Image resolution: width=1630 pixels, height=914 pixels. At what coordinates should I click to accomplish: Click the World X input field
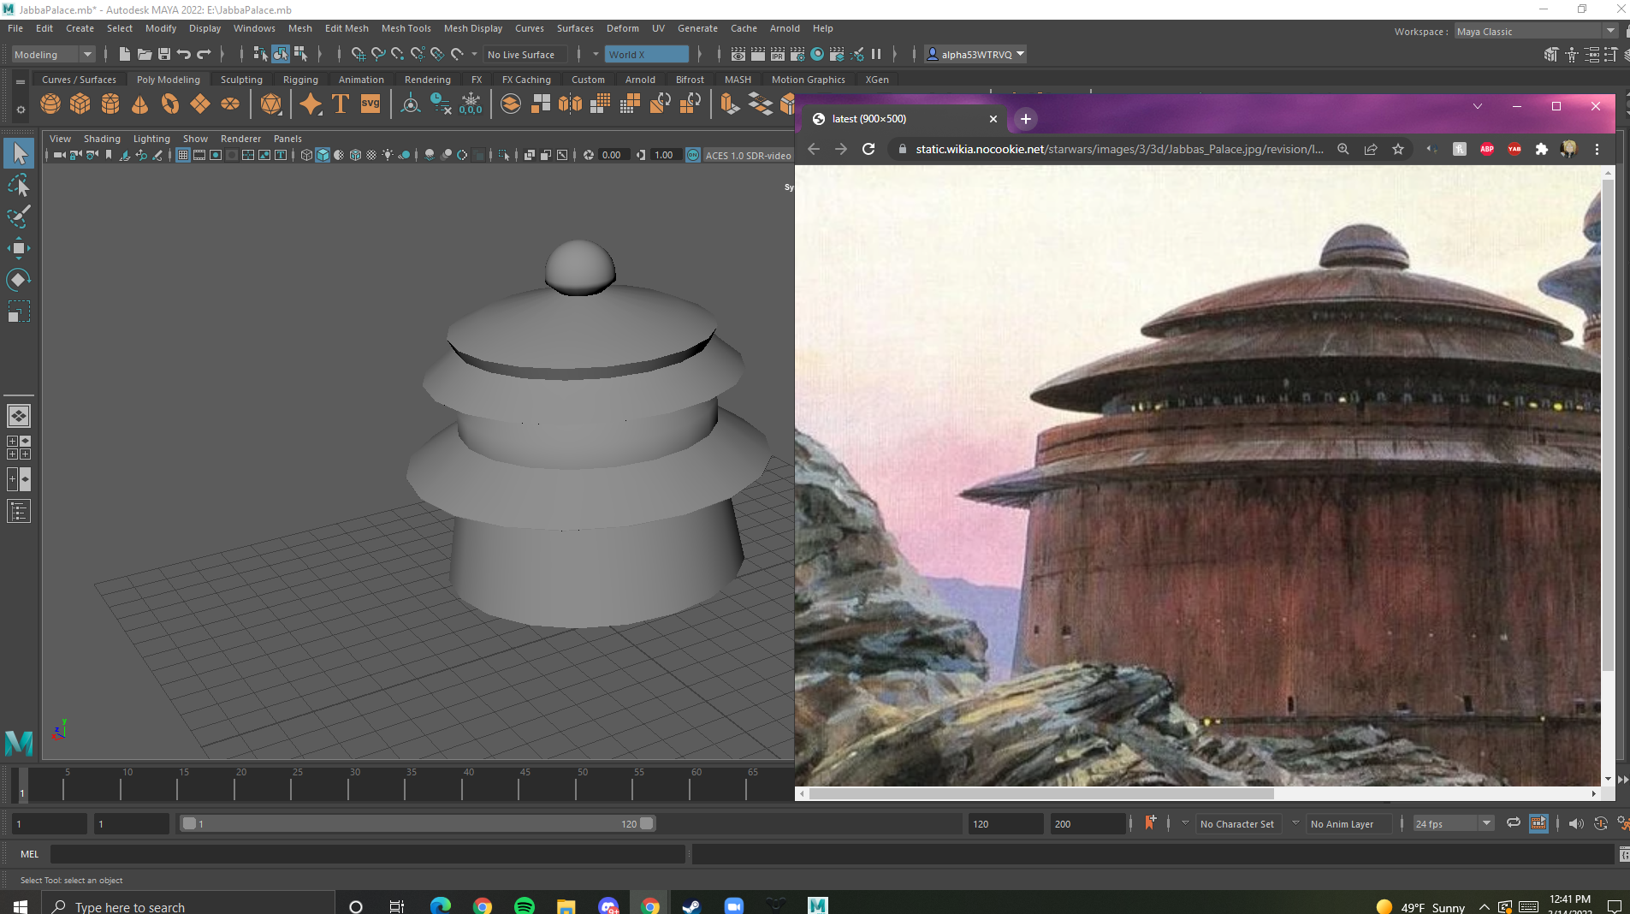click(647, 54)
